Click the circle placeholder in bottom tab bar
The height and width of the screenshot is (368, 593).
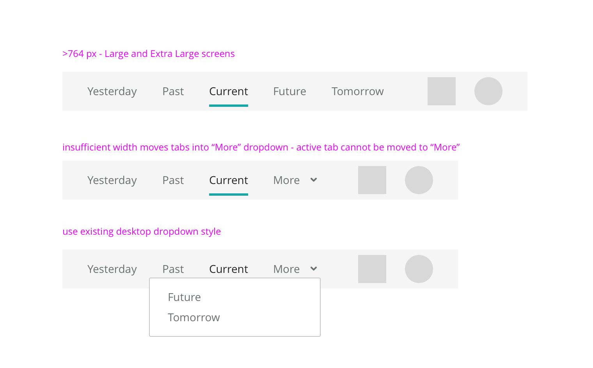[x=419, y=269]
